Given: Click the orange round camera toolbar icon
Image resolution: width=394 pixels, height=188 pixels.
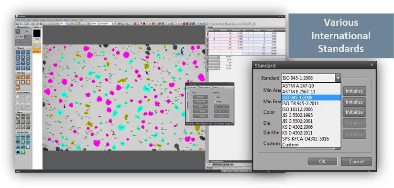Looking at the screenshot, I should click(41, 23).
